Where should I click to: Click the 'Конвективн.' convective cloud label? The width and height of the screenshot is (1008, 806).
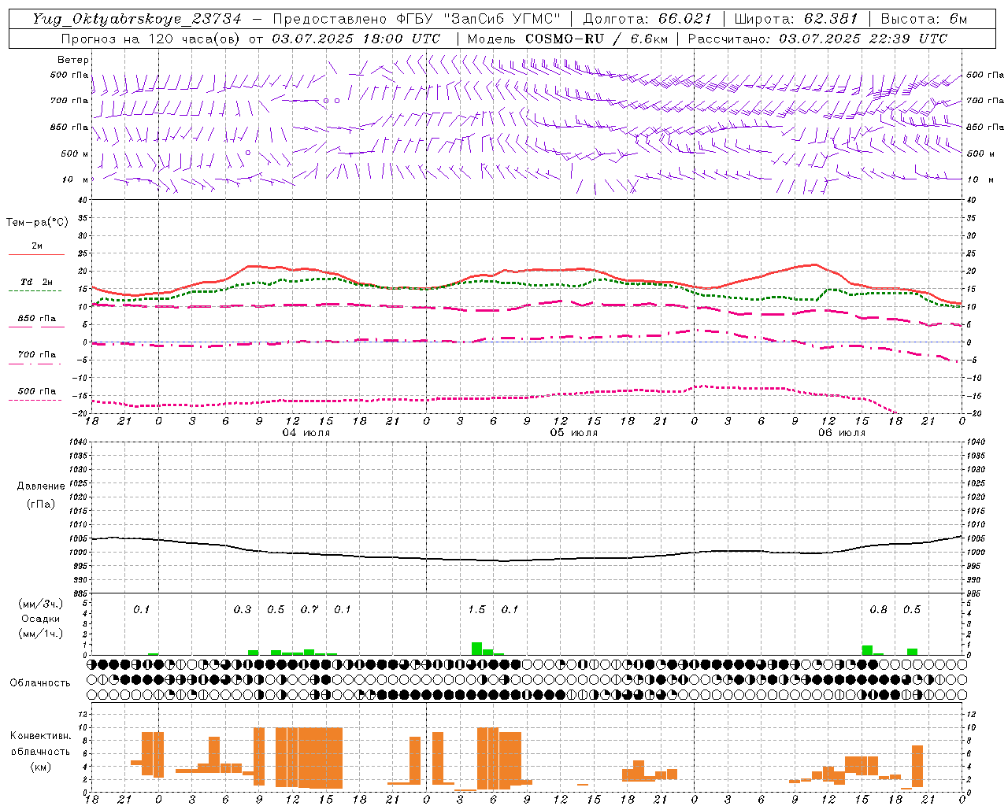point(40,736)
